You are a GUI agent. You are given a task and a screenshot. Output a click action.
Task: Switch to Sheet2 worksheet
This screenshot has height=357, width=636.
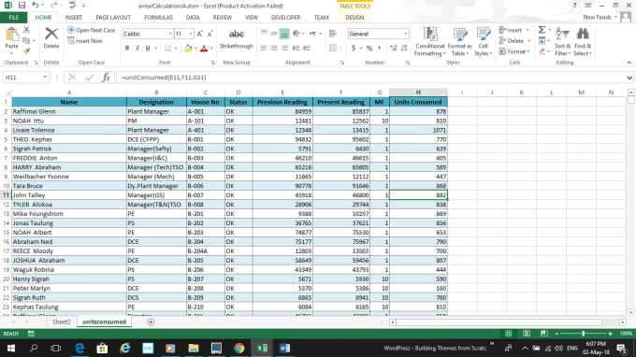[x=61, y=321]
